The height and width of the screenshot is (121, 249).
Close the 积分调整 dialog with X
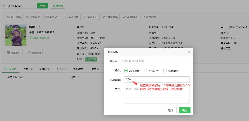tap(189, 52)
